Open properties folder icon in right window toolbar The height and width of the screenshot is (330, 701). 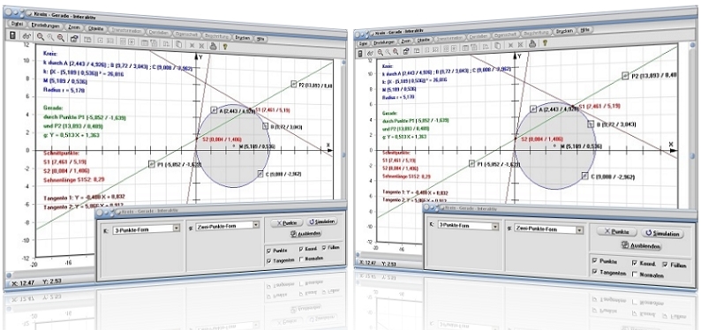click(x=406, y=51)
